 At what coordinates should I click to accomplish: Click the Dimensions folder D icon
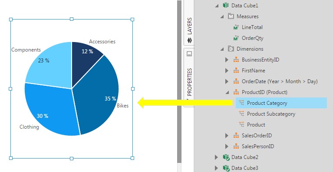231,49
